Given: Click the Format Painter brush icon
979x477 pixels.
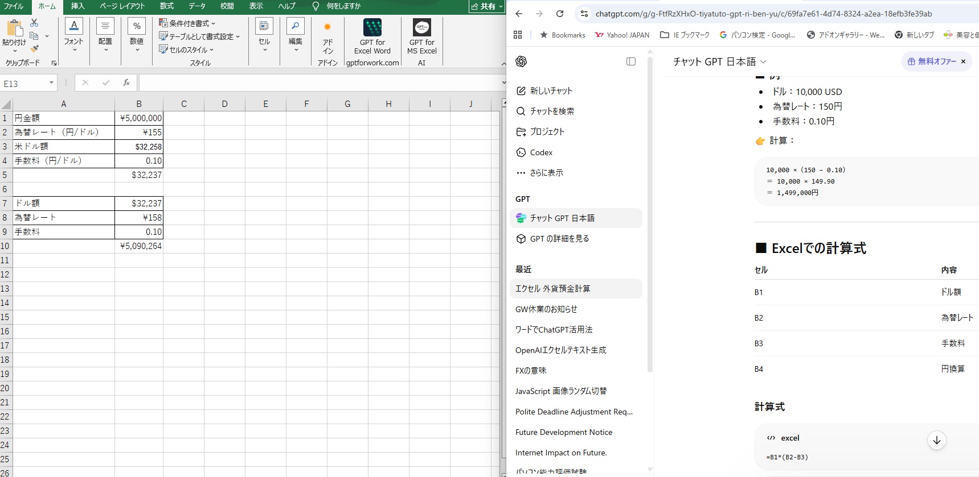Looking at the screenshot, I should (x=34, y=49).
